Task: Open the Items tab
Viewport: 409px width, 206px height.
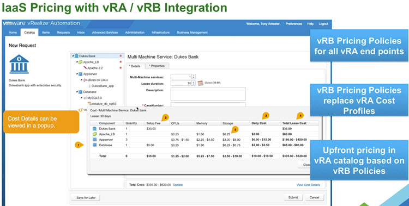Action: pyautogui.click(x=46, y=33)
